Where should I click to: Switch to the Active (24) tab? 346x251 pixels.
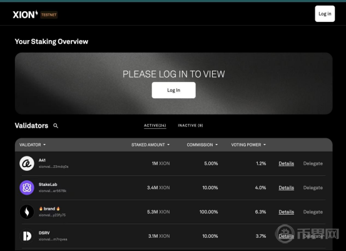(155, 125)
